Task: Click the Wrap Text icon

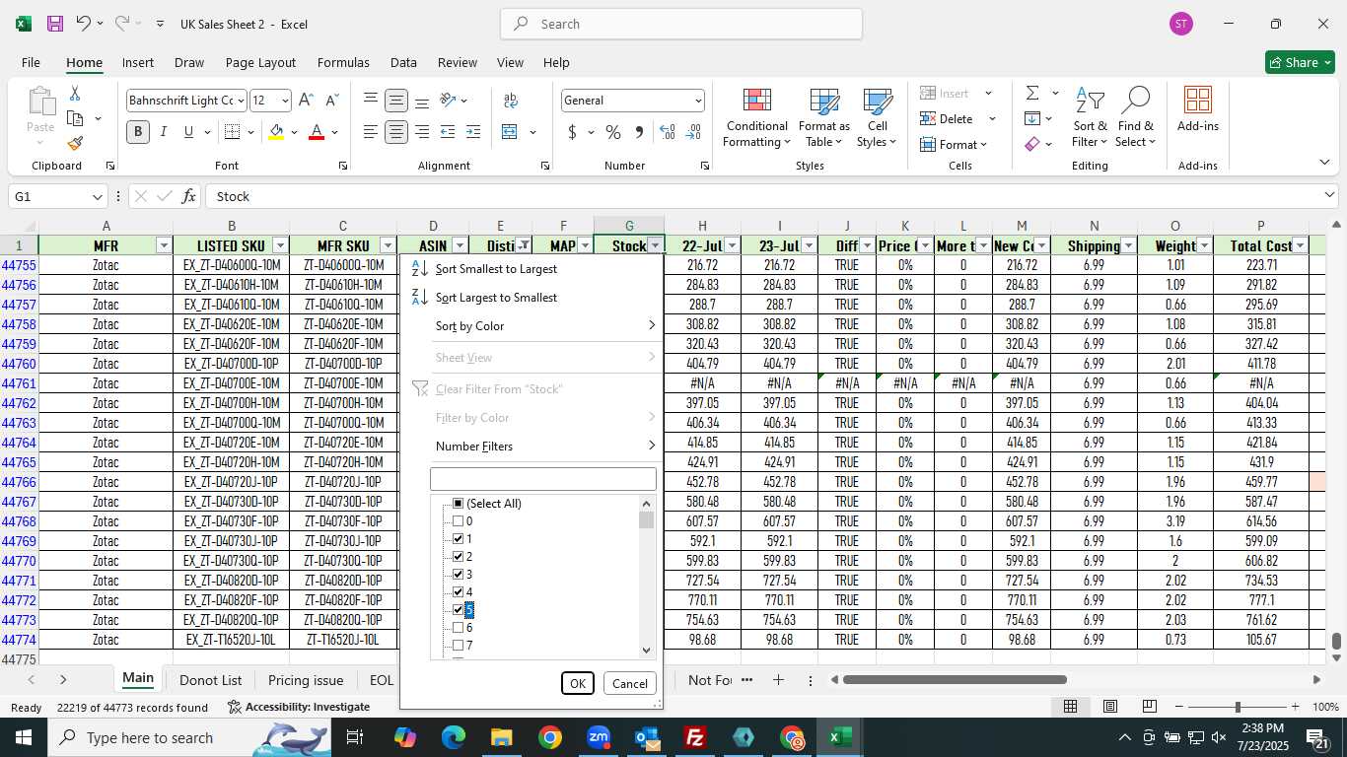Action: click(511, 101)
